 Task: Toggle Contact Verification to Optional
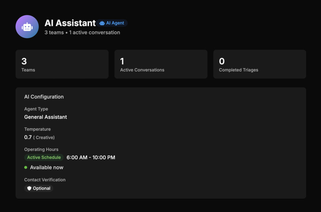(39, 188)
